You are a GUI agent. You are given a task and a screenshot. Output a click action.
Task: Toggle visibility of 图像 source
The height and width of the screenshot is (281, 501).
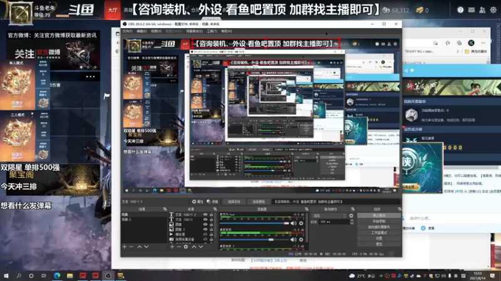pyautogui.click(x=205, y=224)
